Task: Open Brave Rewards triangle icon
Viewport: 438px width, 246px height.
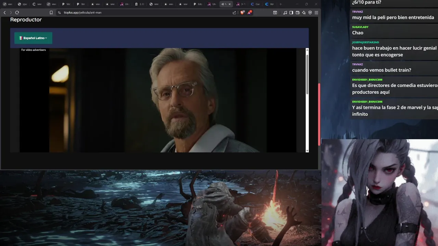Action: (250, 12)
